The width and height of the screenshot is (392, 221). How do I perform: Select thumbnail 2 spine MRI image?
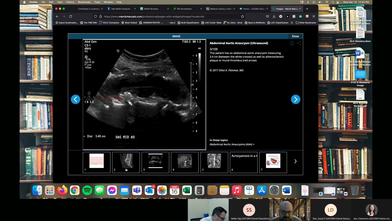126,162
